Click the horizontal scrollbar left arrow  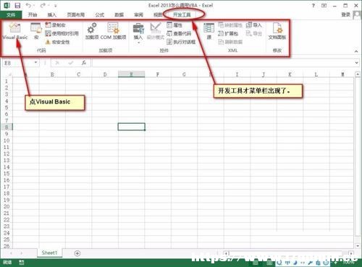tap(226, 253)
